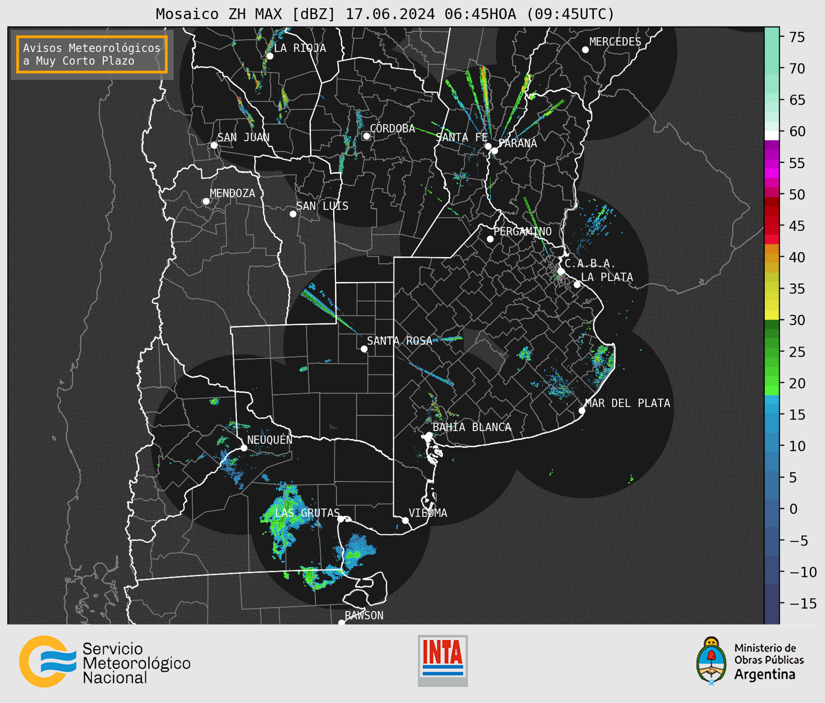Click the MERCEDES label text
Screen dimensions: 825x703
point(615,42)
